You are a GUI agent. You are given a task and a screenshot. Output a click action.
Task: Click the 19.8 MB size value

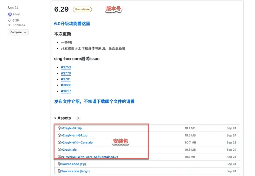[x=190, y=150]
